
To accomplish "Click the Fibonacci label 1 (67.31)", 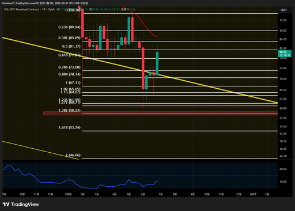I will tap(73, 82).
